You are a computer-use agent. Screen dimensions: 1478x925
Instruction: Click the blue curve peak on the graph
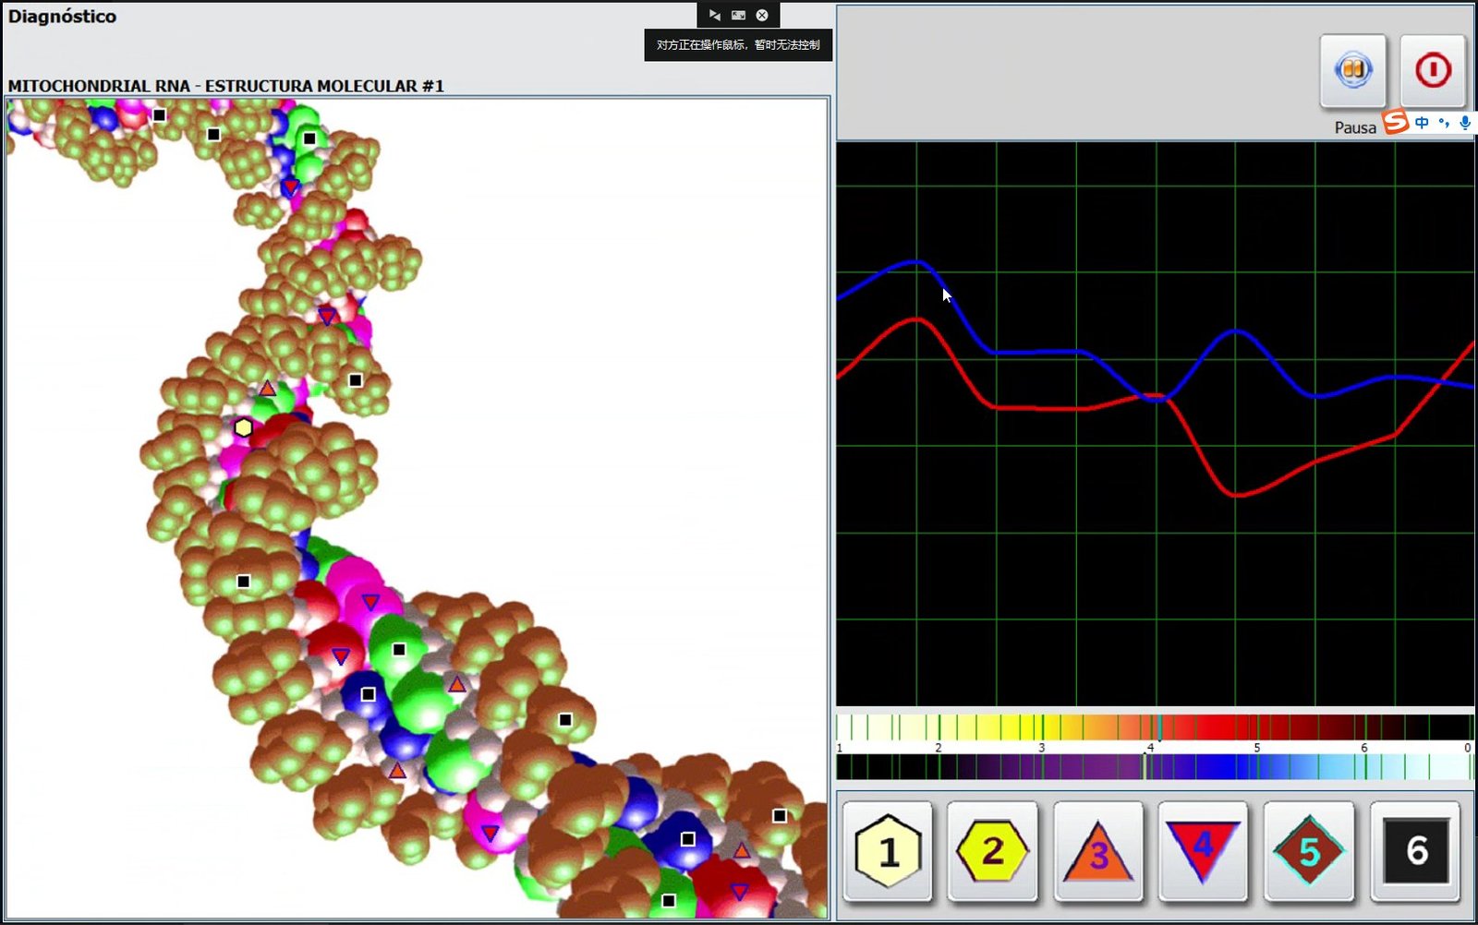click(915, 262)
